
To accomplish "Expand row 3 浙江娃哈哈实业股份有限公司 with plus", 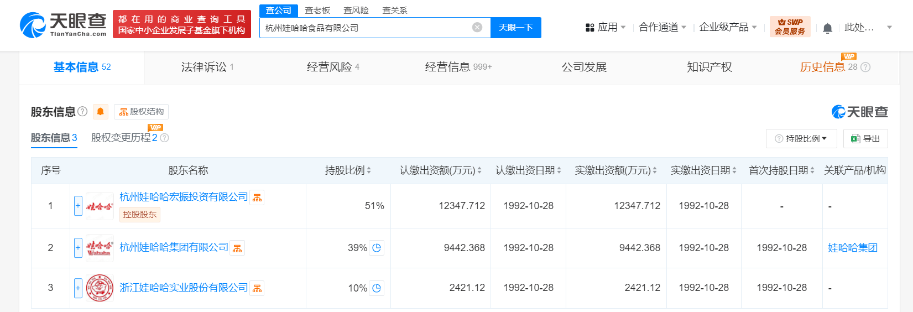I will point(78,288).
